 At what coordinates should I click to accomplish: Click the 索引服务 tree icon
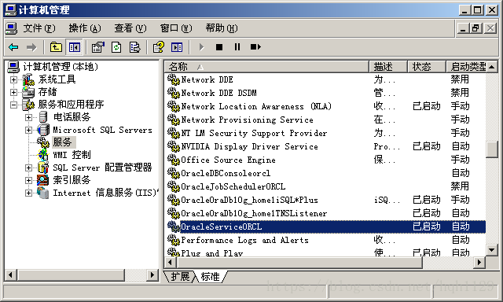click(x=43, y=180)
